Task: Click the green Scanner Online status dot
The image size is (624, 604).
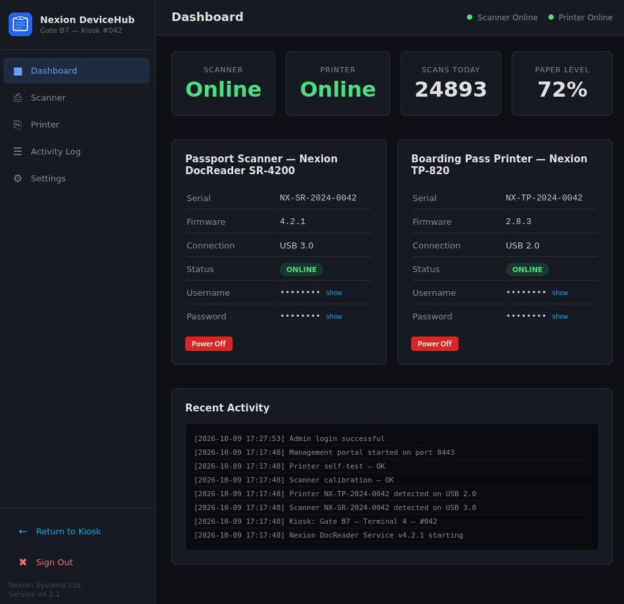Action: tap(470, 17)
